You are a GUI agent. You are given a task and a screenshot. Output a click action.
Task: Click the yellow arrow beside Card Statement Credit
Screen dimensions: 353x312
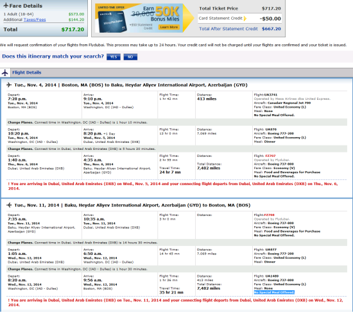[245, 19]
